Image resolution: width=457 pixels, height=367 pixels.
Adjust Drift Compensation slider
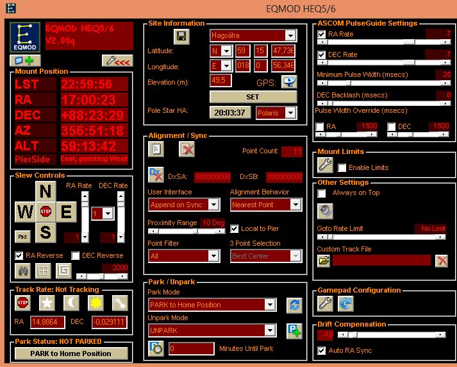point(392,334)
